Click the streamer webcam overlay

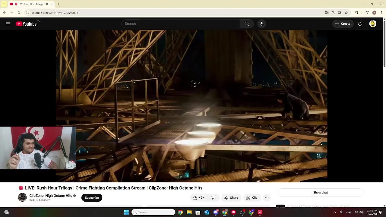[x=38, y=148]
